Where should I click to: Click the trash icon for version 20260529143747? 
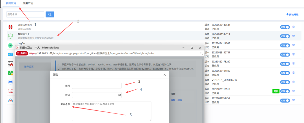293,54
